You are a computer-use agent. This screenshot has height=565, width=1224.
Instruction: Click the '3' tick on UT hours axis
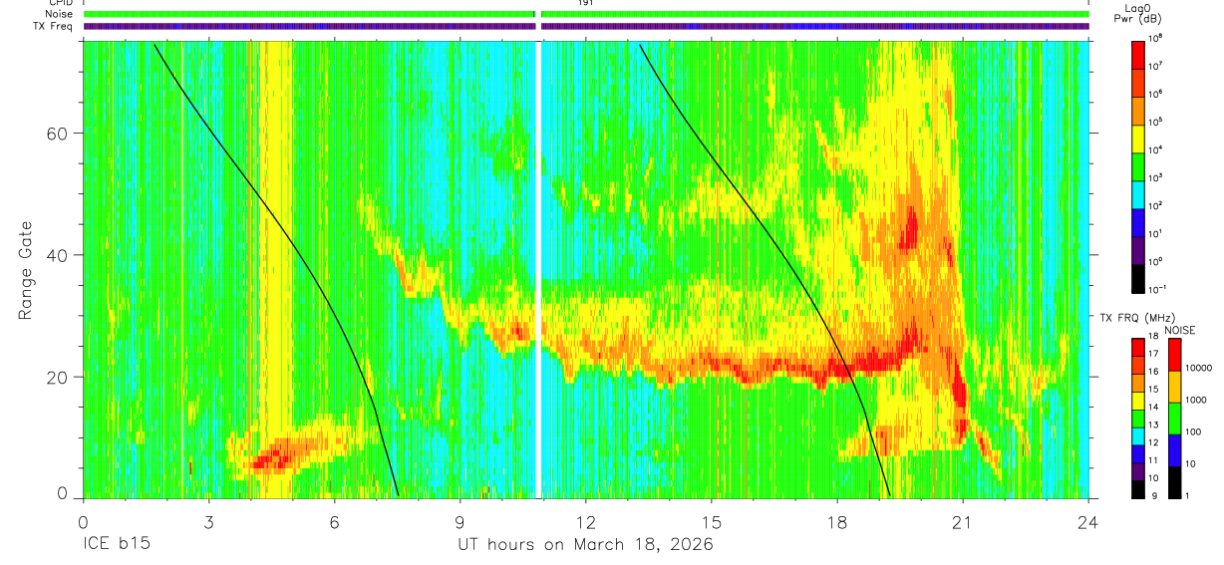click(x=208, y=521)
